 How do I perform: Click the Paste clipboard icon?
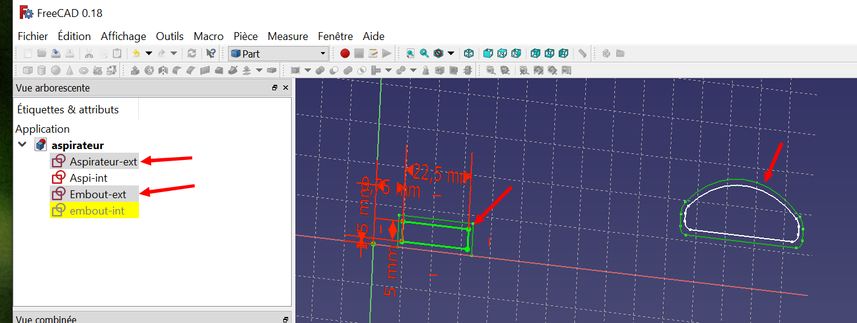(117, 53)
